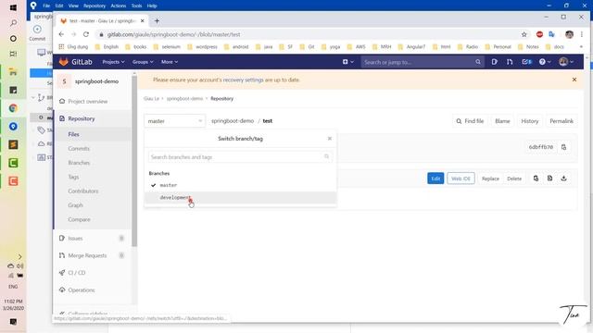Open Actions menu in background app
The image size is (593, 333).
tap(119, 6)
